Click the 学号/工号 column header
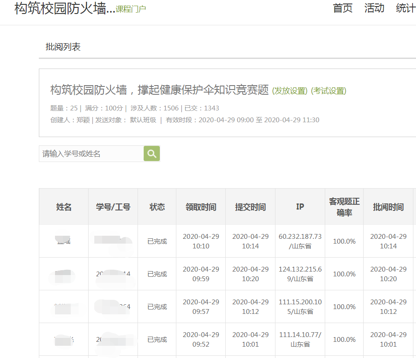This screenshot has height=358, width=416. (x=113, y=207)
